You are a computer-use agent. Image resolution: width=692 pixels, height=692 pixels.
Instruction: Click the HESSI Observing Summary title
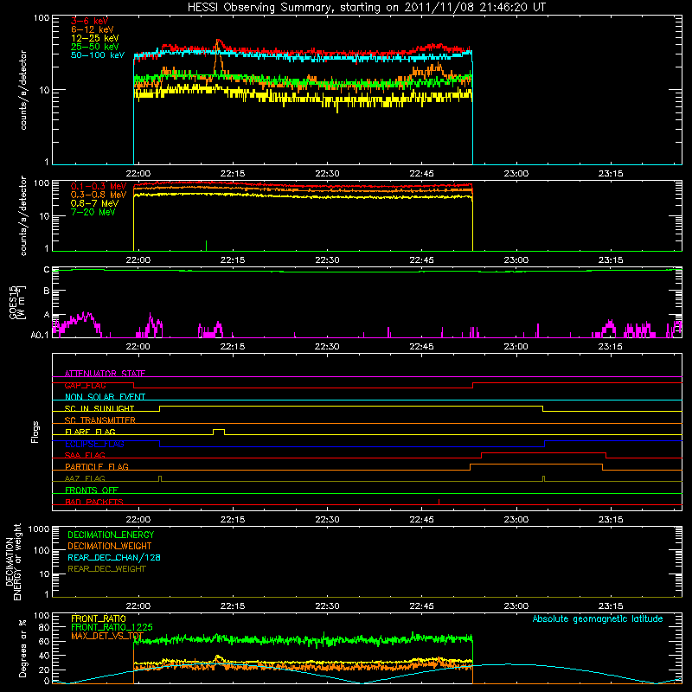pos(366,8)
